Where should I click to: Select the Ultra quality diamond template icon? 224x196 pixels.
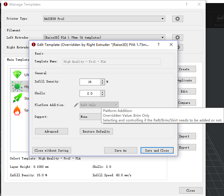(17, 75)
